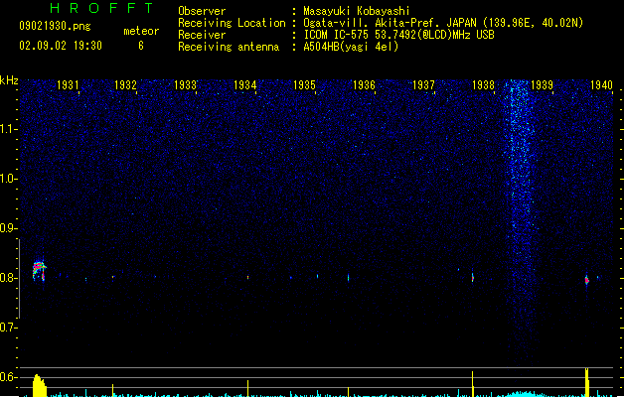Click the Receiving Location label

pyautogui.click(x=232, y=23)
